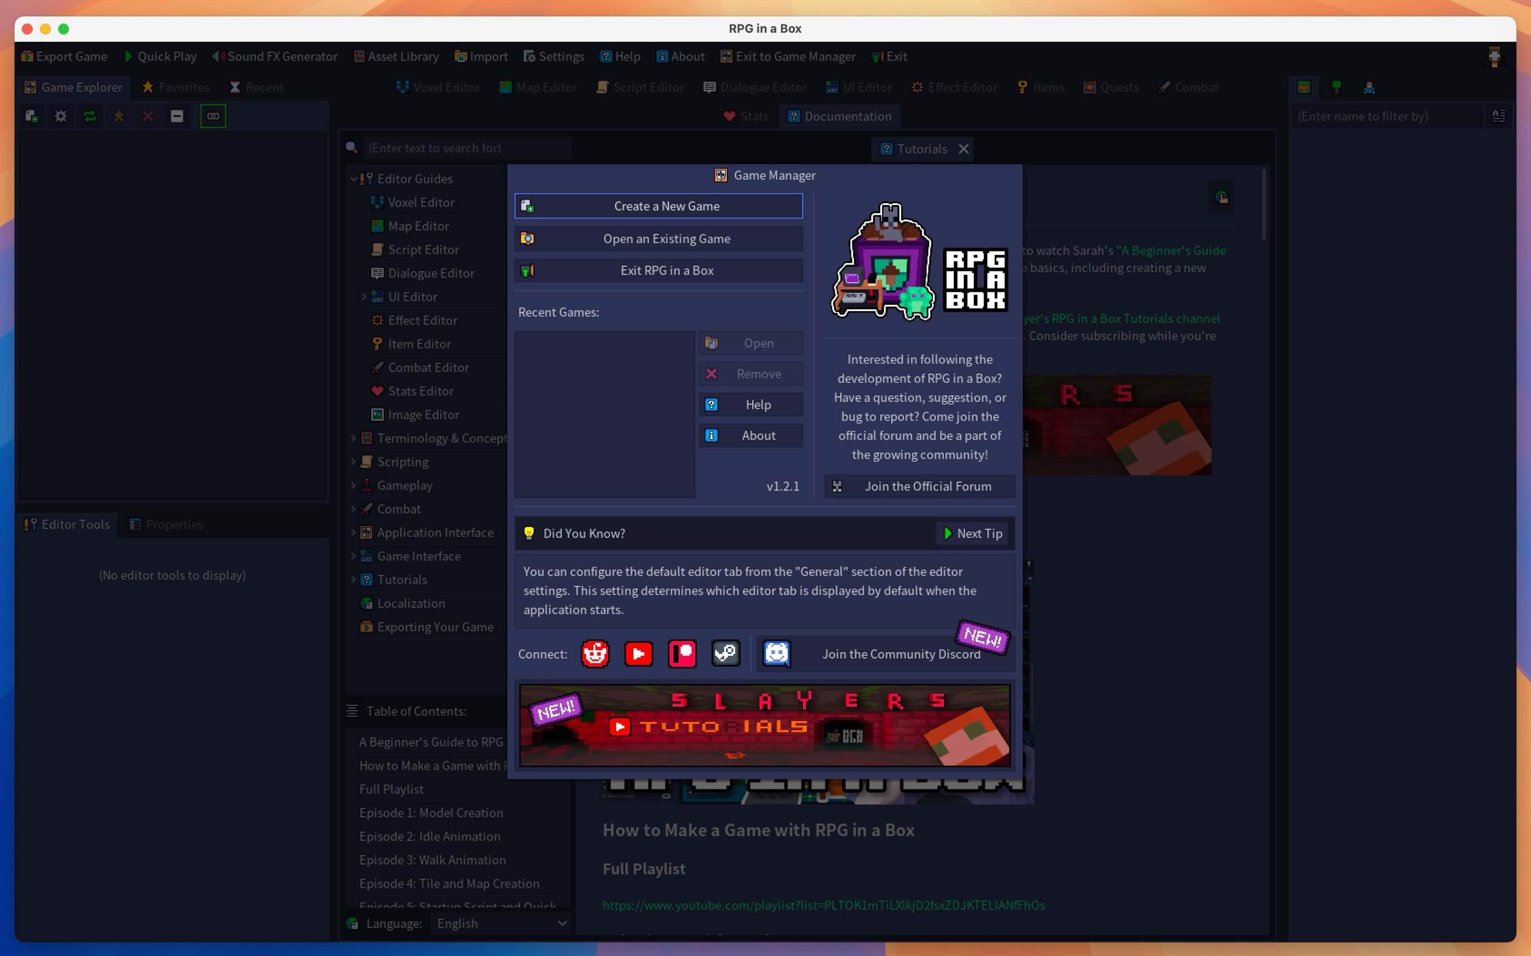Expand the Game Interface node
Viewport: 1531px width, 956px height.
click(x=354, y=556)
